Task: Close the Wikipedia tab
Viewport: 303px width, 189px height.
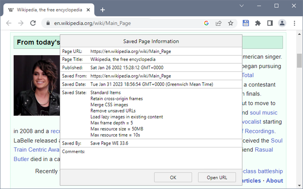Action: point(88,10)
